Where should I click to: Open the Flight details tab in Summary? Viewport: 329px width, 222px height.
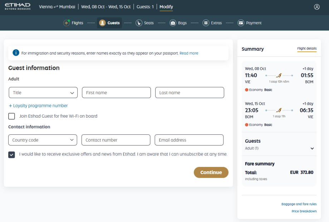[x=306, y=49]
